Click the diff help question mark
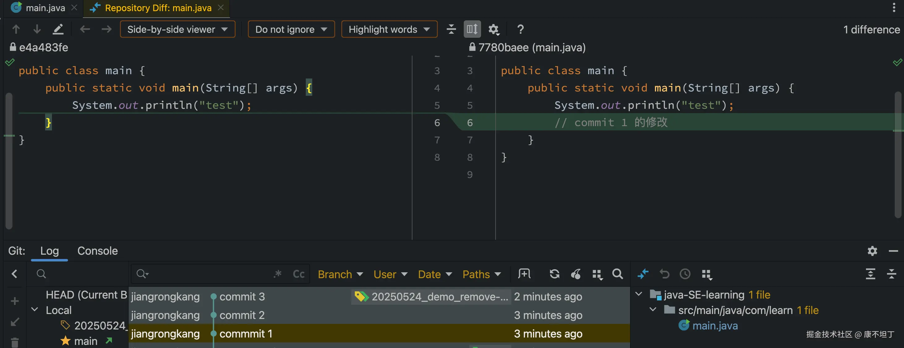Image resolution: width=904 pixels, height=348 pixels. coord(520,29)
